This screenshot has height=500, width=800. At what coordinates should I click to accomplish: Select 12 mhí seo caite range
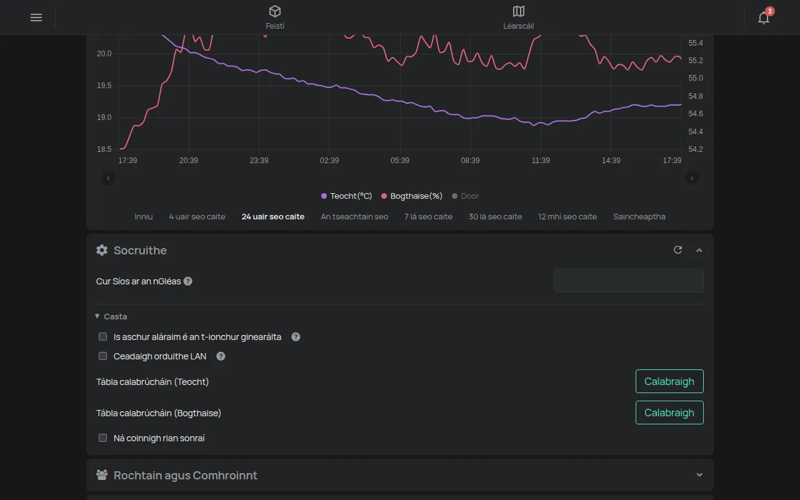click(x=567, y=217)
